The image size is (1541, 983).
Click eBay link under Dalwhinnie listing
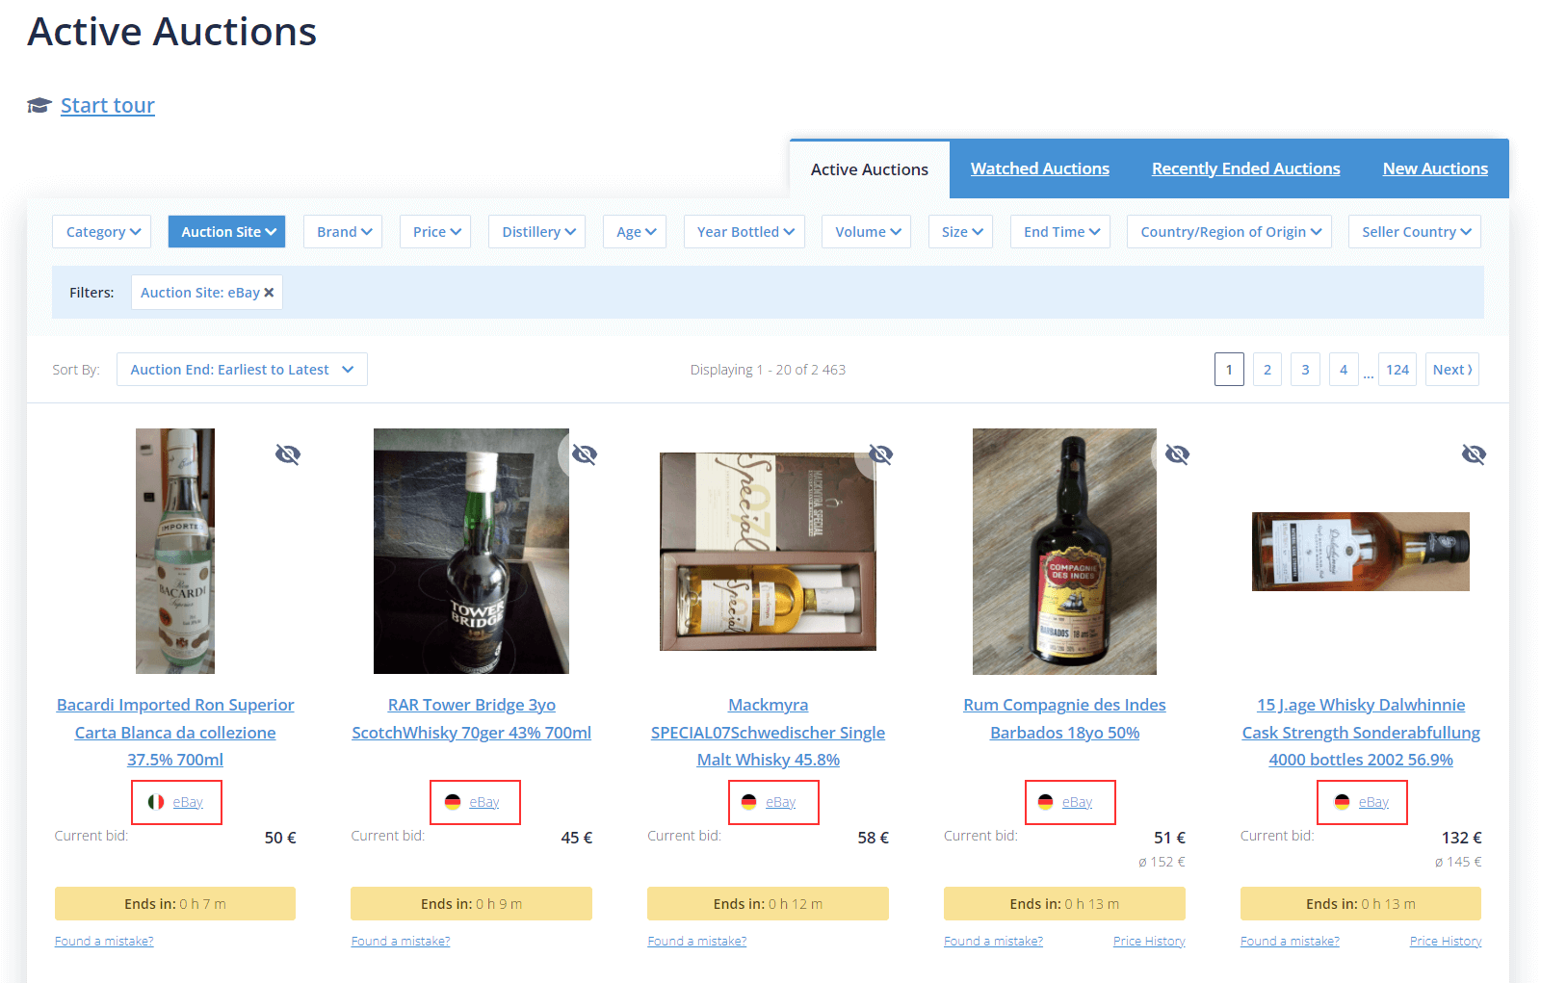pos(1374,802)
